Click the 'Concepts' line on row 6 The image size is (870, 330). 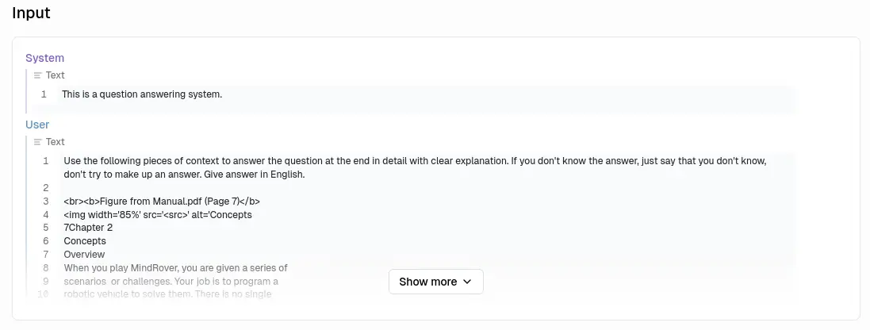pyautogui.click(x=85, y=241)
